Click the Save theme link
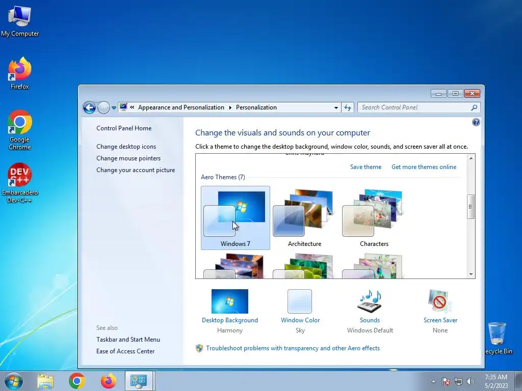The width and height of the screenshot is (522, 391). [366, 167]
